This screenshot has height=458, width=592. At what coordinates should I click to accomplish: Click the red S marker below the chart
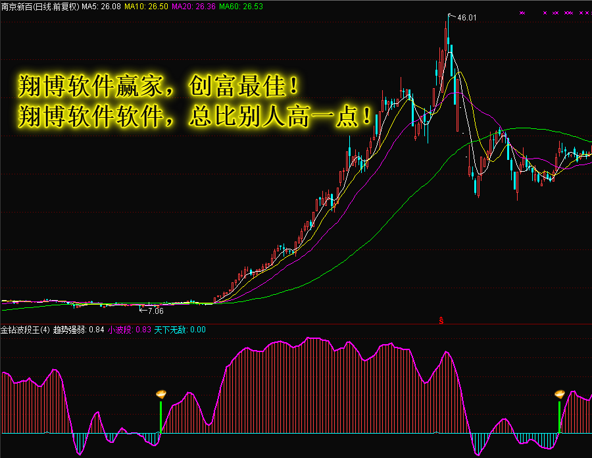tap(441, 320)
